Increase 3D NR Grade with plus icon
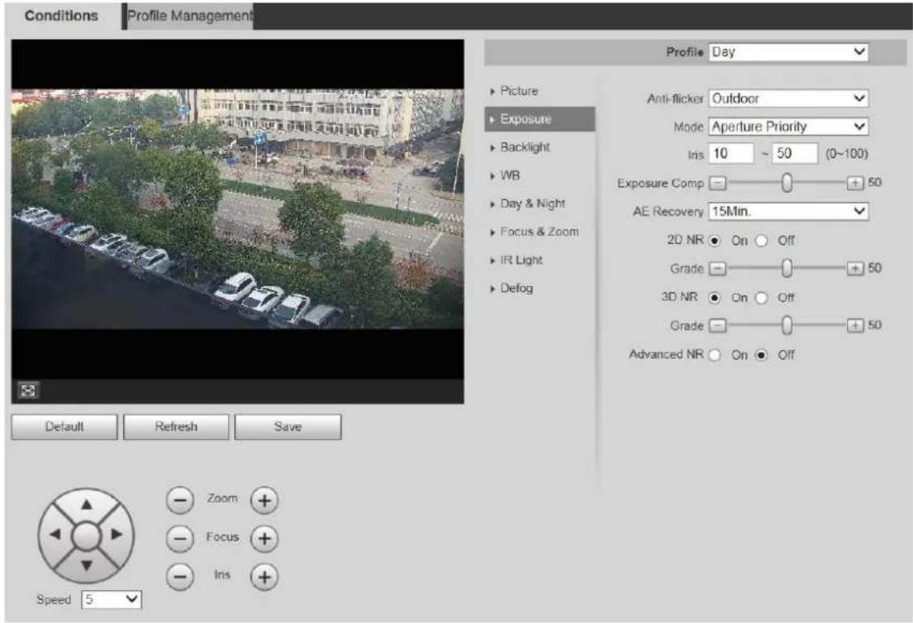The height and width of the screenshot is (623, 913). pyautogui.click(x=854, y=325)
